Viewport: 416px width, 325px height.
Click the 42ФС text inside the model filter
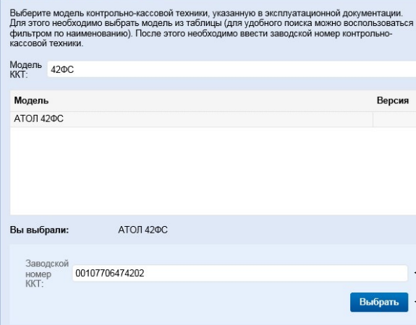click(x=62, y=69)
